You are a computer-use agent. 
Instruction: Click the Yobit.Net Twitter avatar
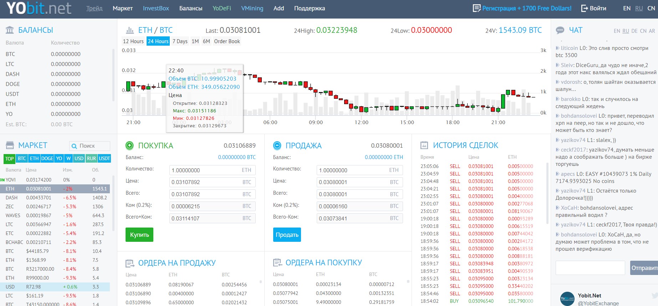pos(567,299)
